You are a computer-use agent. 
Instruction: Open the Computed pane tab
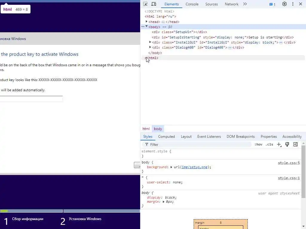point(166,137)
